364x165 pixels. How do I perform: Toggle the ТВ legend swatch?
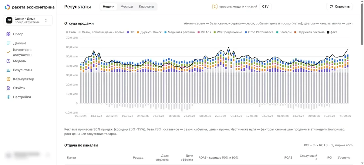(x=128, y=32)
